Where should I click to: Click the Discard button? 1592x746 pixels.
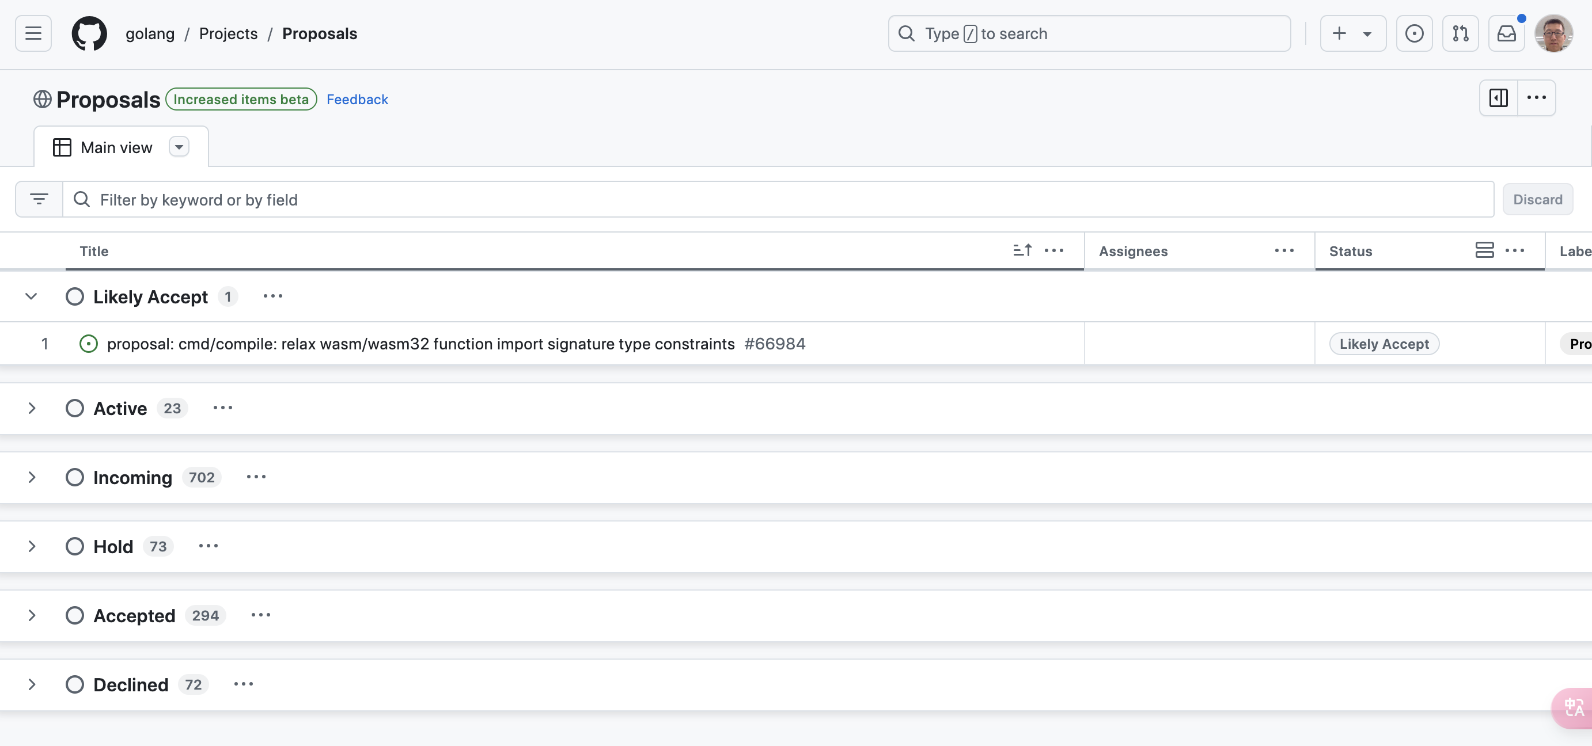pyautogui.click(x=1538, y=200)
